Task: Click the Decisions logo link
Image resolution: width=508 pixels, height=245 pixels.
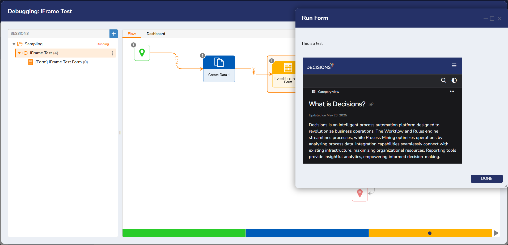Action: [320, 66]
